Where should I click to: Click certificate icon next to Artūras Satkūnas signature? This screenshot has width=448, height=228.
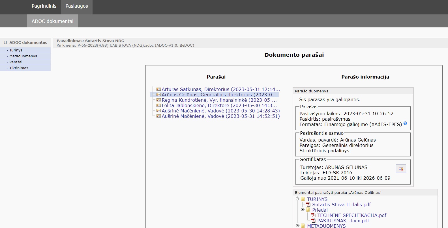158,89
